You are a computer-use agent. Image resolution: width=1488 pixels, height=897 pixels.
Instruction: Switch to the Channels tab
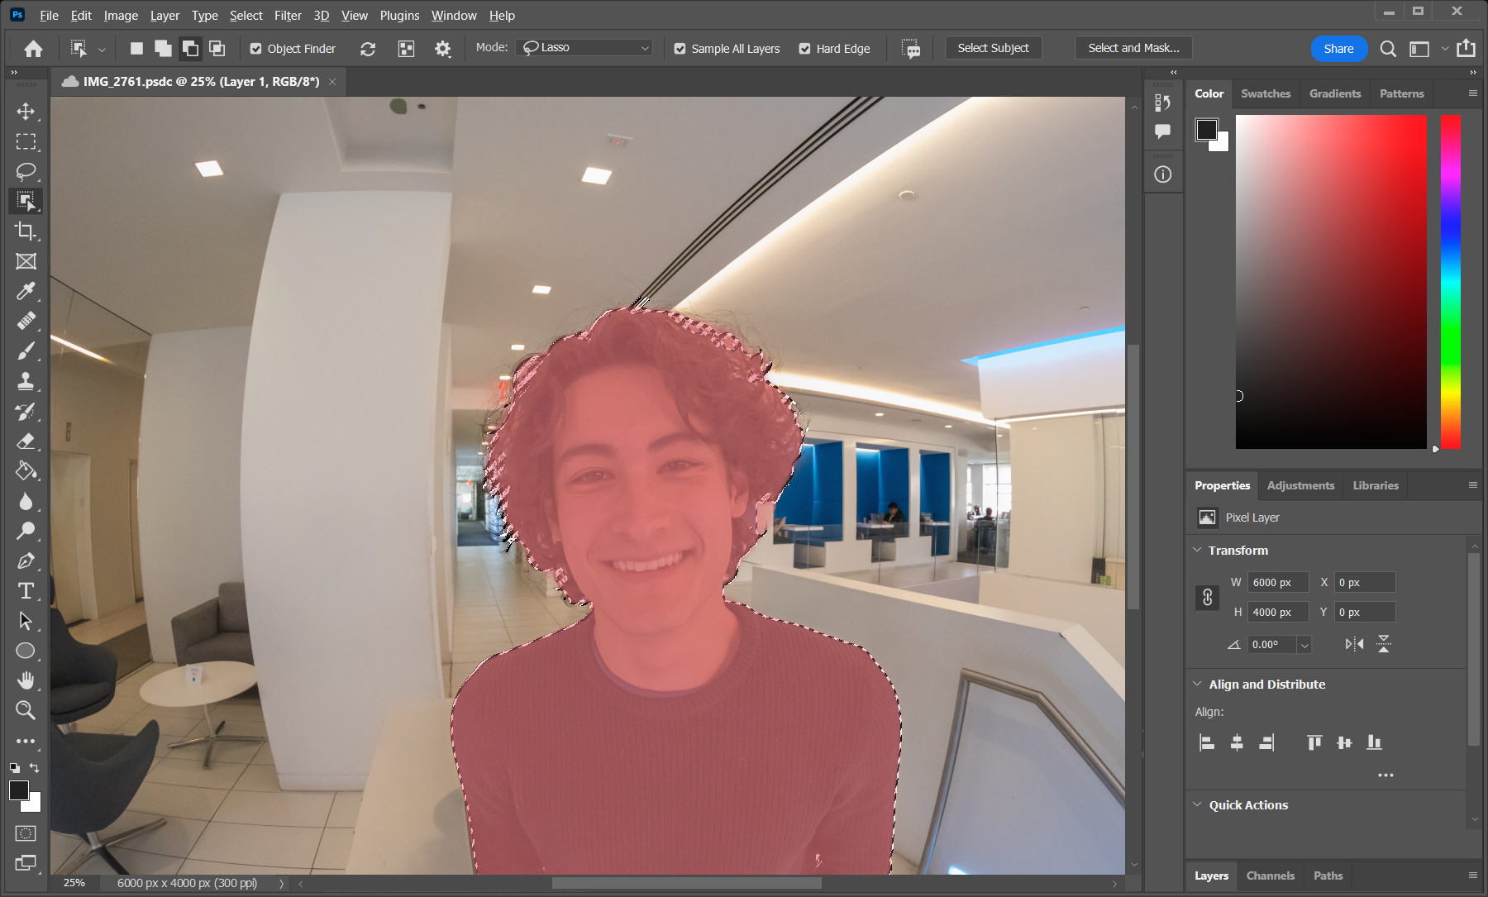tap(1271, 876)
